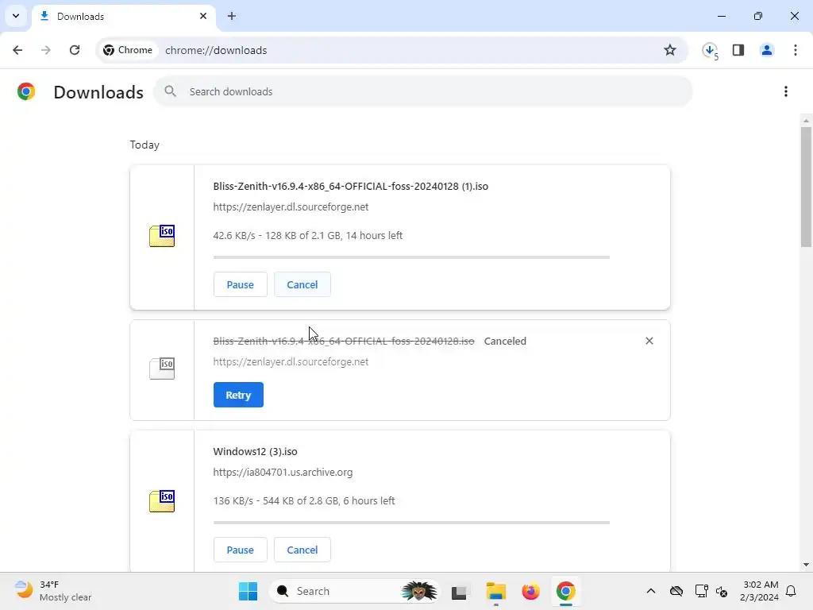
Task: Focus the Search downloads field
Action: pyautogui.click(x=422, y=91)
